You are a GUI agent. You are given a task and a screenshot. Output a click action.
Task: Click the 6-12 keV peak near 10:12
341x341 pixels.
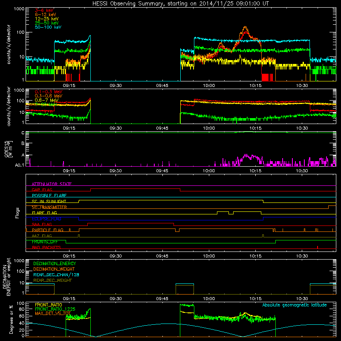coord(246,27)
